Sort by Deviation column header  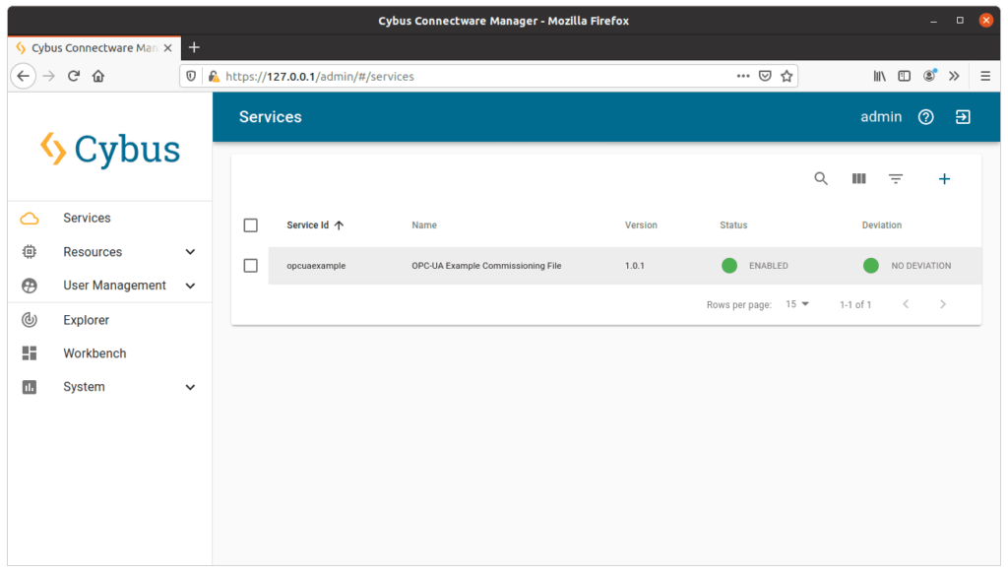(x=881, y=225)
